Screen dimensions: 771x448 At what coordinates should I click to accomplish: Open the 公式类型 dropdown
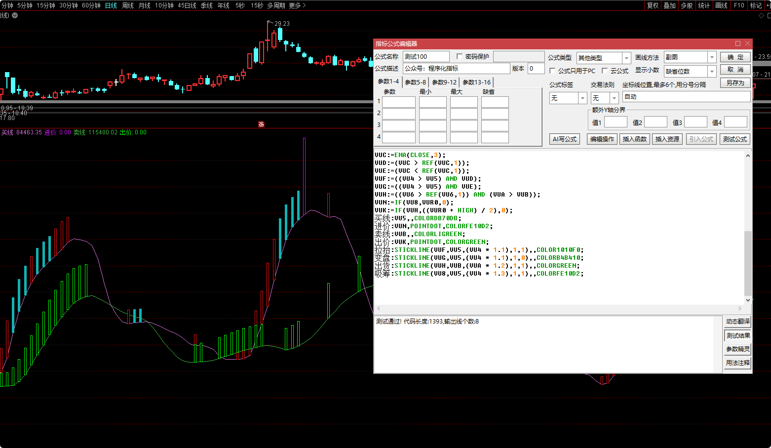[626, 58]
